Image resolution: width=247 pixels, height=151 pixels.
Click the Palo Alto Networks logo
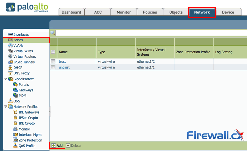27,7
